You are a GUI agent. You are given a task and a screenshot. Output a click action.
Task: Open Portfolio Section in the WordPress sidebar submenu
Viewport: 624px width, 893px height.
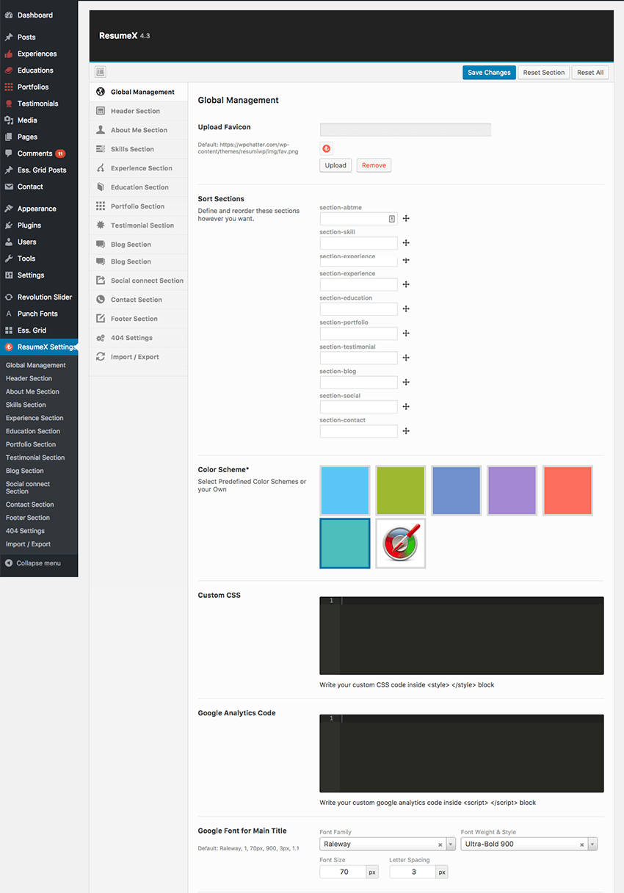tap(31, 444)
